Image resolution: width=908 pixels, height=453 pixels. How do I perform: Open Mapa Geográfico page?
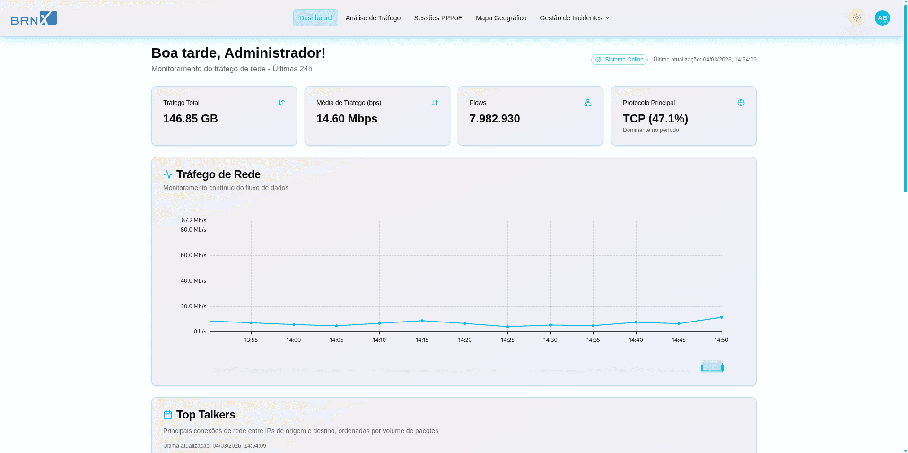[501, 18]
